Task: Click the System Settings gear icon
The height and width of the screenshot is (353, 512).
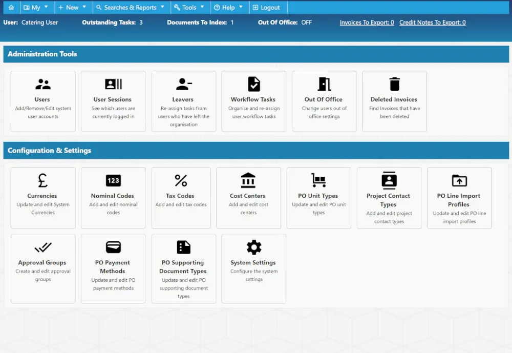Action: [x=254, y=247]
